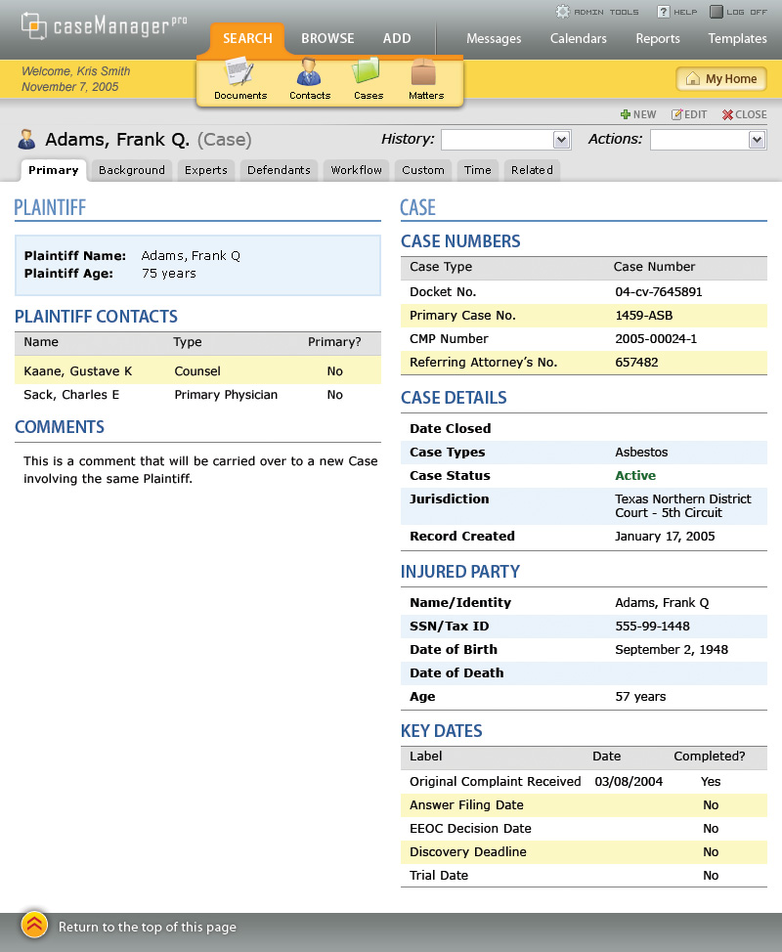Click docket number 04-cv-7645891
This screenshot has height=952, width=782.
[658, 291]
